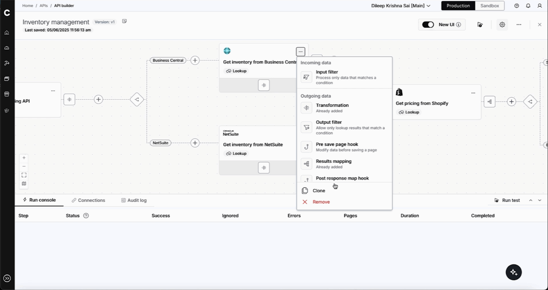Open the marketplace store icon in sidebar

point(7,94)
